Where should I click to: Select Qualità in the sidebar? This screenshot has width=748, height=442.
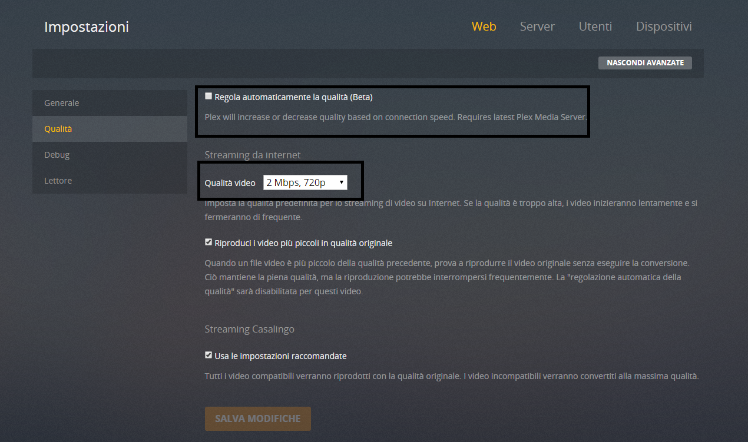click(x=58, y=129)
